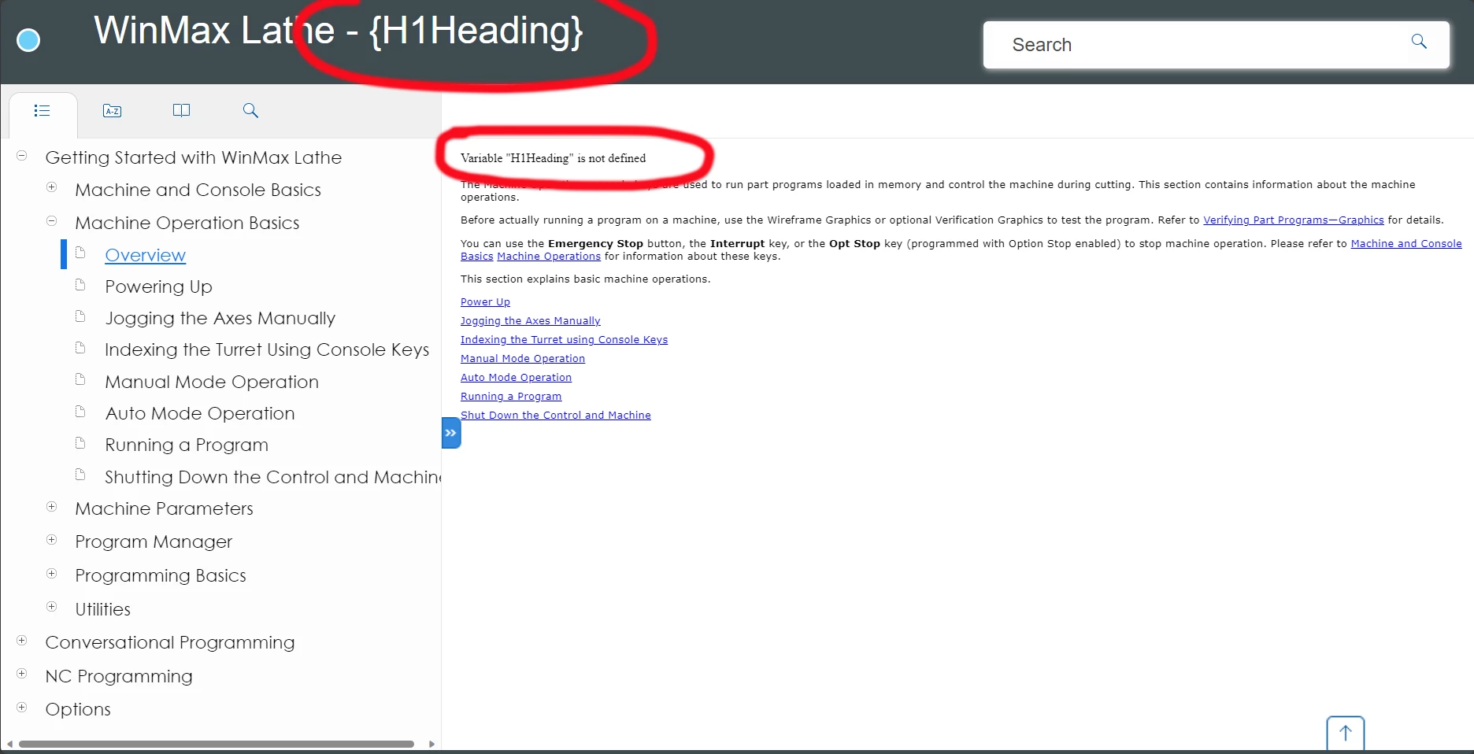Click the search magnifier icon in header

click(1419, 42)
